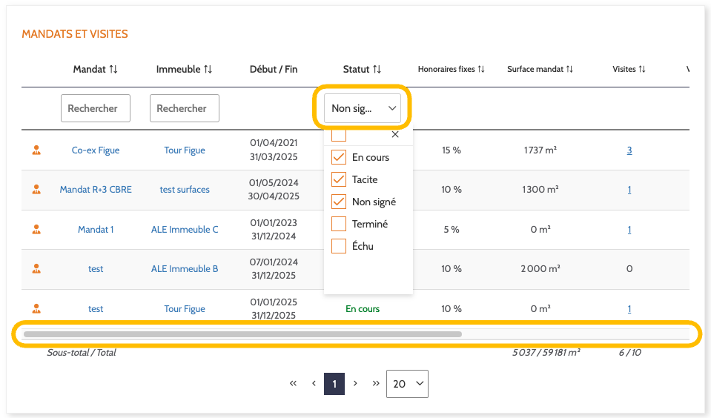The height and width of the screenshot is (418, 711).
Task: Click the person icon beside Mandat 1
Action: [x=36, y=229]
